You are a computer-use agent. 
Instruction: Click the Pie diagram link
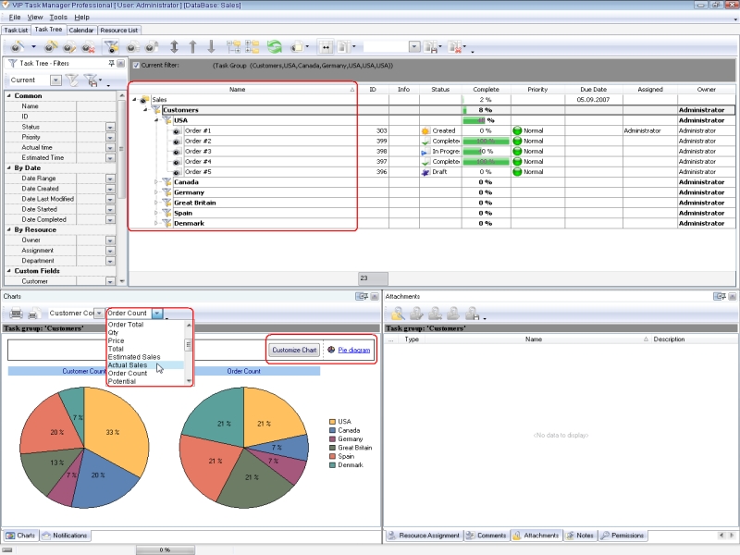coord(354,350)
